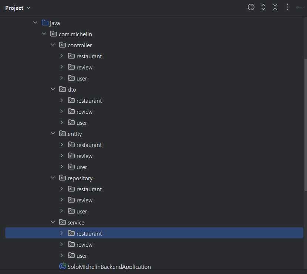Expand review under service
Screen dimensions: 307x274
point(62,244)
